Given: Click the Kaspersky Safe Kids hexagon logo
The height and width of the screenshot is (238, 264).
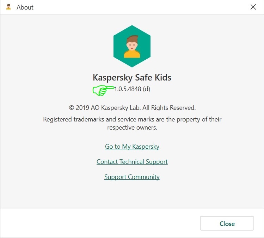Looking at the screenshot, I should (x=132, y=46).
